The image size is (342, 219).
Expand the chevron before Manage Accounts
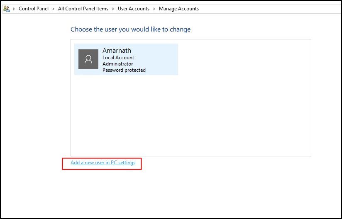click(x=154, y=9)
